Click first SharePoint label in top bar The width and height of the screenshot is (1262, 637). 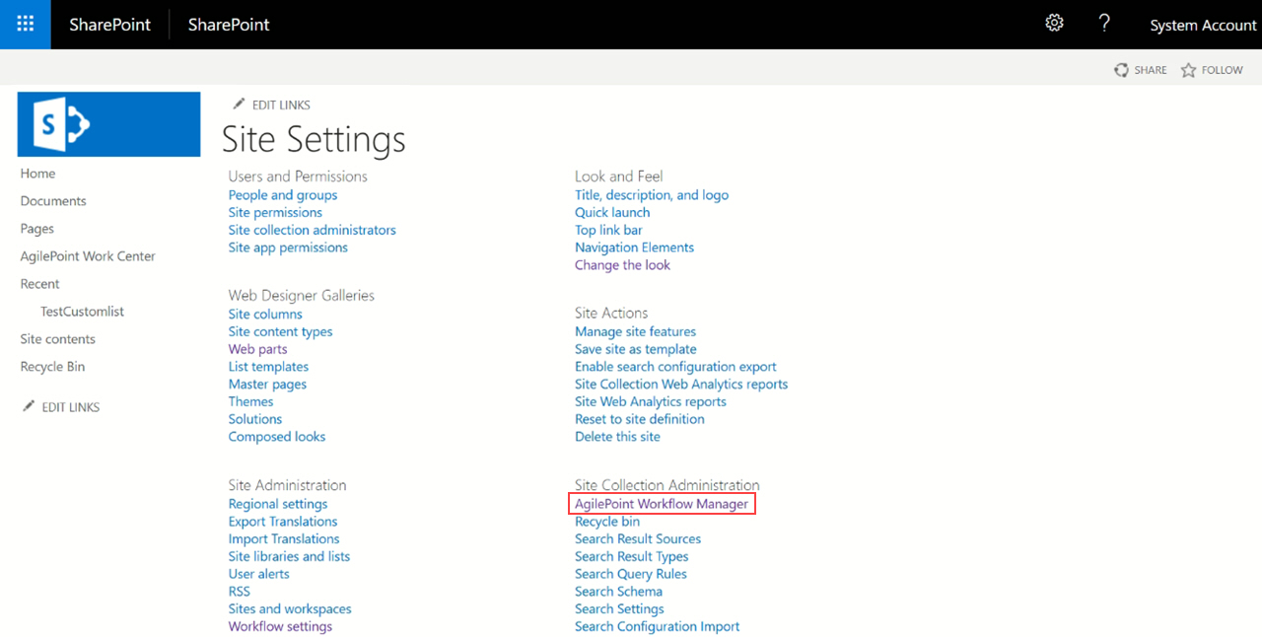(x=109, y=25)
